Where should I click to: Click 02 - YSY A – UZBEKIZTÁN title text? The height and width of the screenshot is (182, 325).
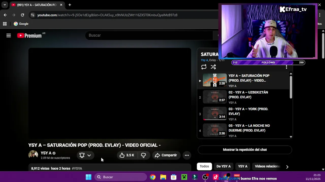point(248,95)
